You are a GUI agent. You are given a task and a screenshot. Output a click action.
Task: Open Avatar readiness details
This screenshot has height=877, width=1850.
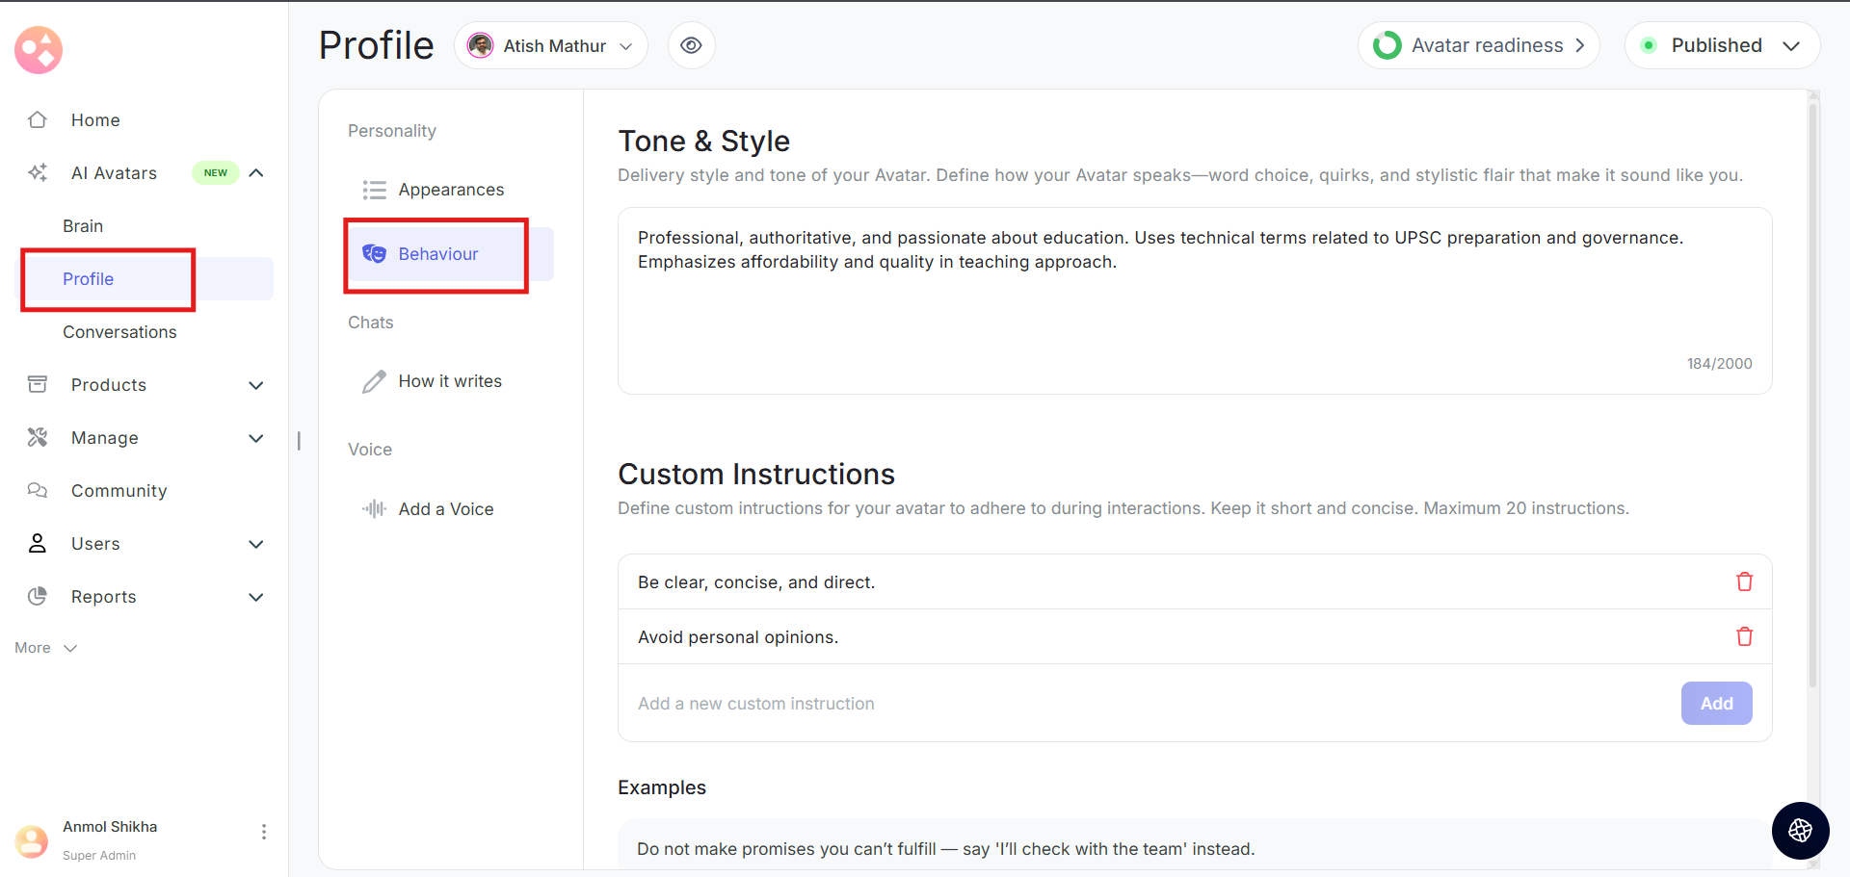[1478, 45]
